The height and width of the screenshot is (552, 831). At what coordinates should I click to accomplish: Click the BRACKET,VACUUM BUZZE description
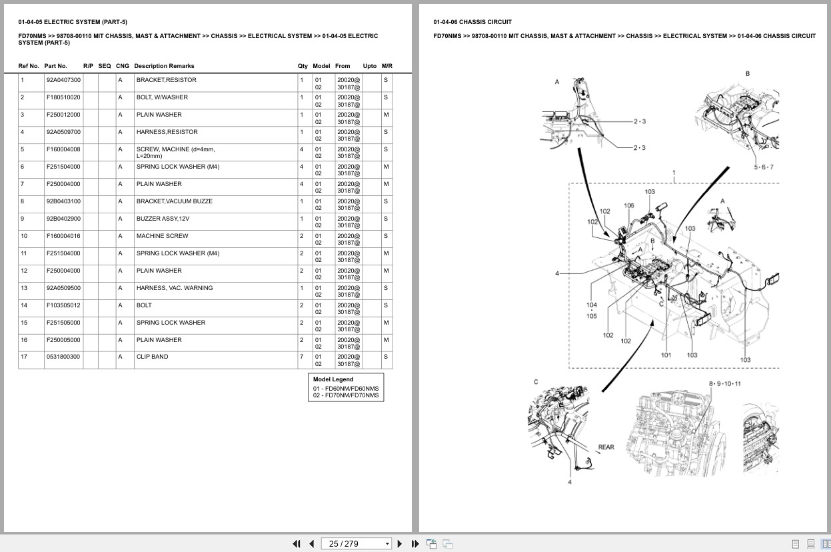pyautogui.click(x=175, y=201)
